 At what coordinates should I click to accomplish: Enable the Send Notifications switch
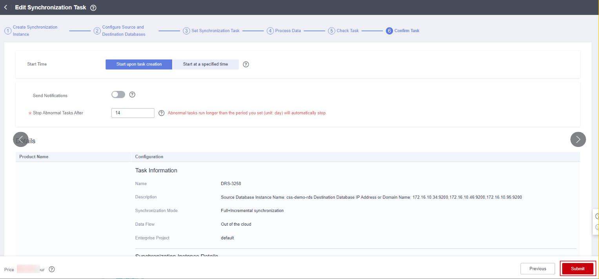pyautogui.click(x=118, y=94)
